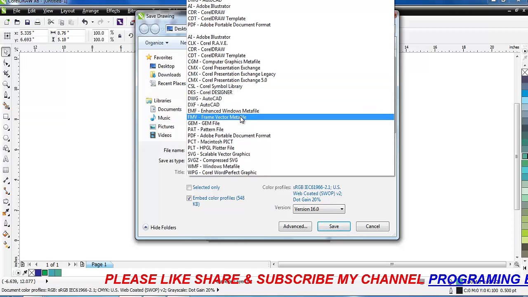Pick the blue document palette swatch
This screenshot has height=297, width=528.
(x=38, y=273)
